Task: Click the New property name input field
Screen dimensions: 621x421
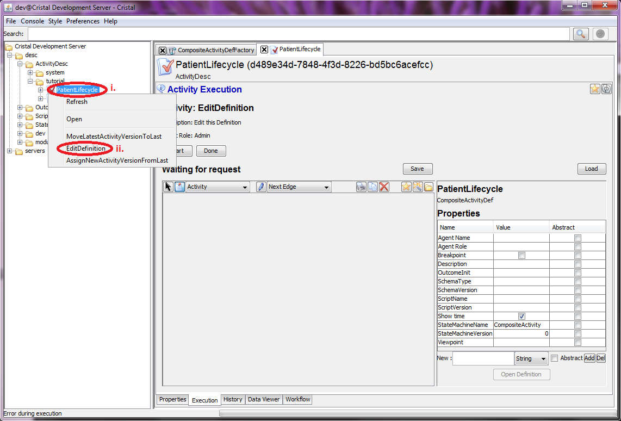Action: click(483, 358)
